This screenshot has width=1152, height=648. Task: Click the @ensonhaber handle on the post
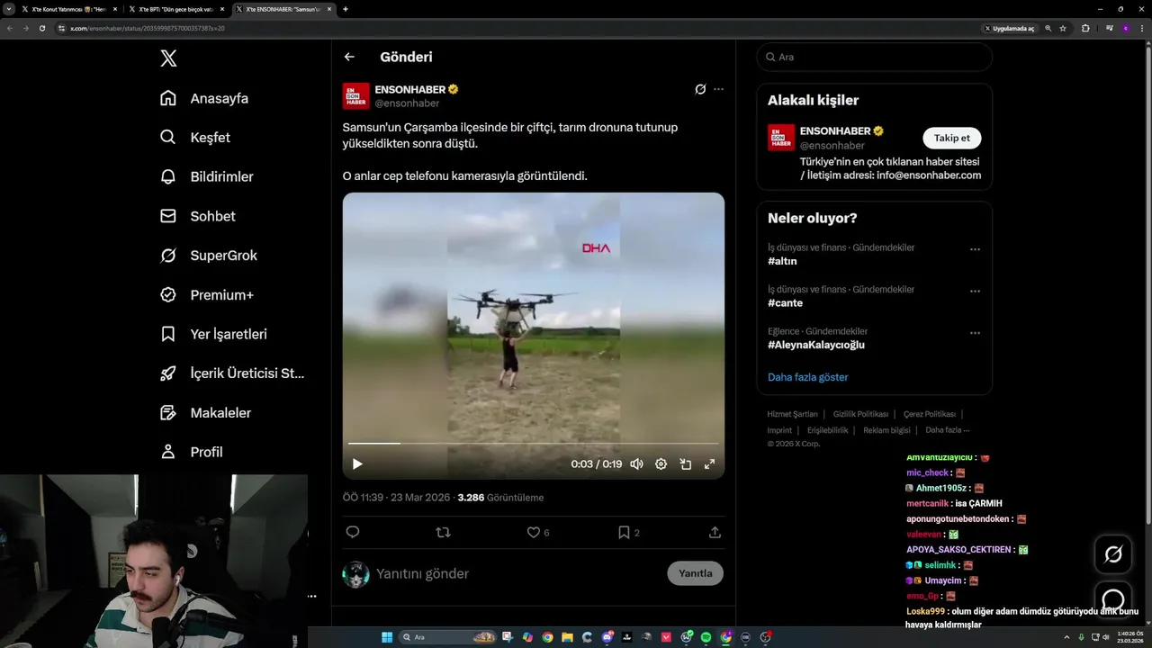(407, 103)
